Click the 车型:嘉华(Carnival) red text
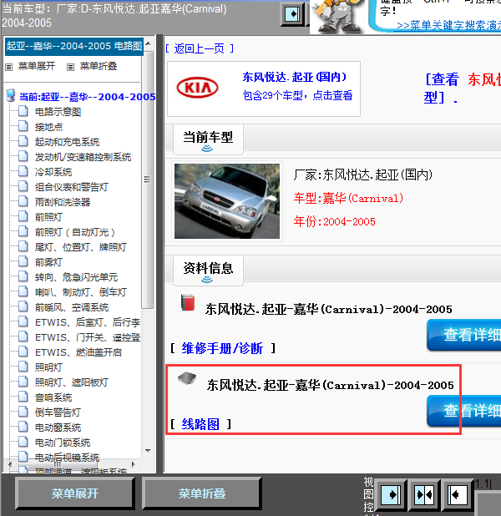Viewport: 501px width, 516px height. pyautogui.click(x=348, y=198)
